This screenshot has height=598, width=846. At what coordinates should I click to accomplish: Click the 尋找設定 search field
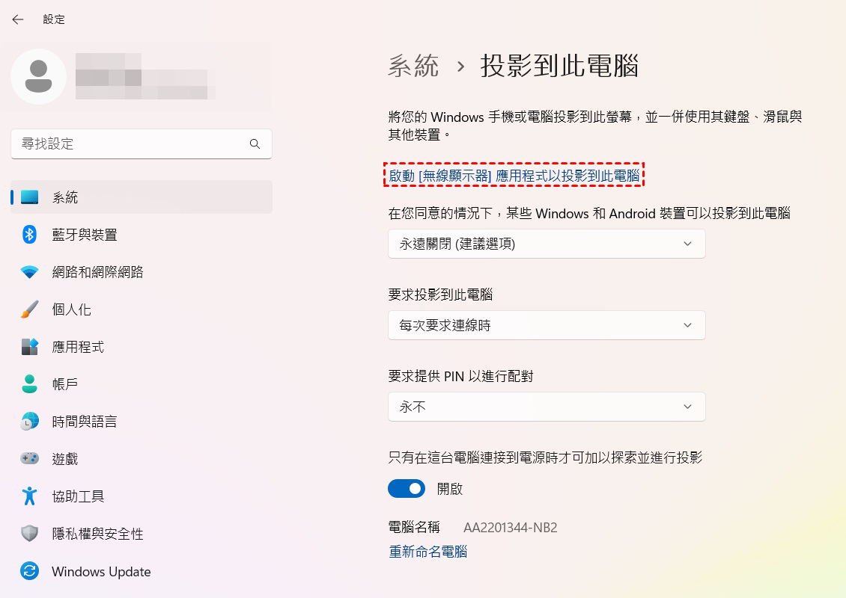point(141,144)
